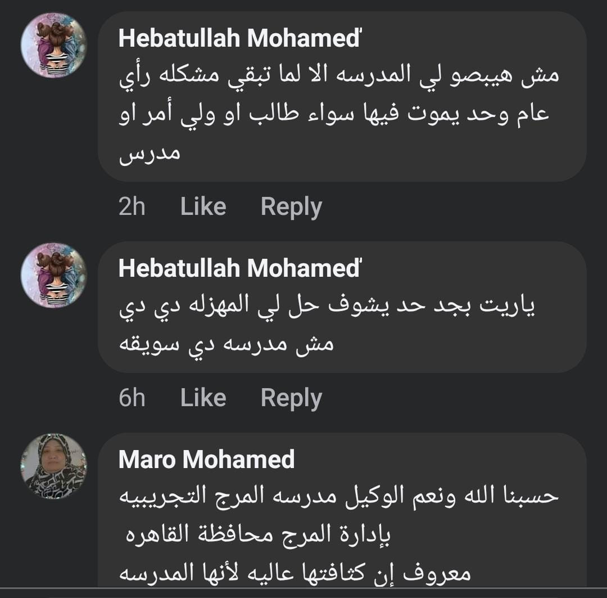Viewport: 607px width, 598px height.
Task: Open Hebatullah Mohamed name on 6h comment
Action: [239, 268]
